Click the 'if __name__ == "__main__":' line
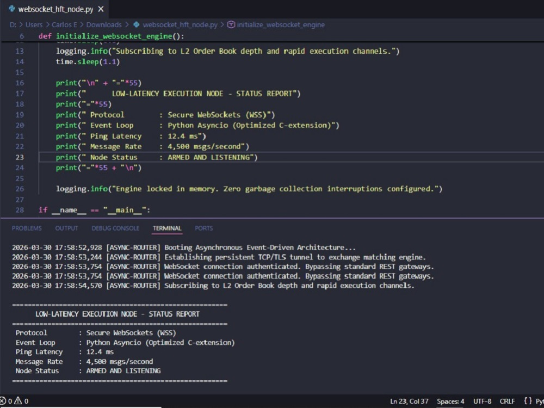This screenshot has height=408, width=544. click(94, 210)
